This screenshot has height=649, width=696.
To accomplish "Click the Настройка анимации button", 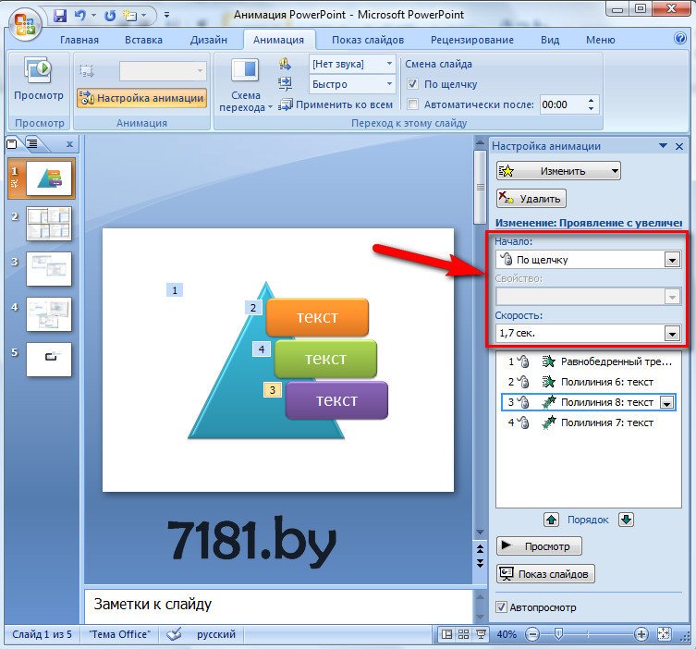I will tap(142, 98).
